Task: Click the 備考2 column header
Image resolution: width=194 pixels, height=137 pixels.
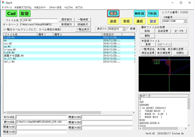Action: pyautogui.click(x=78, y=34)
